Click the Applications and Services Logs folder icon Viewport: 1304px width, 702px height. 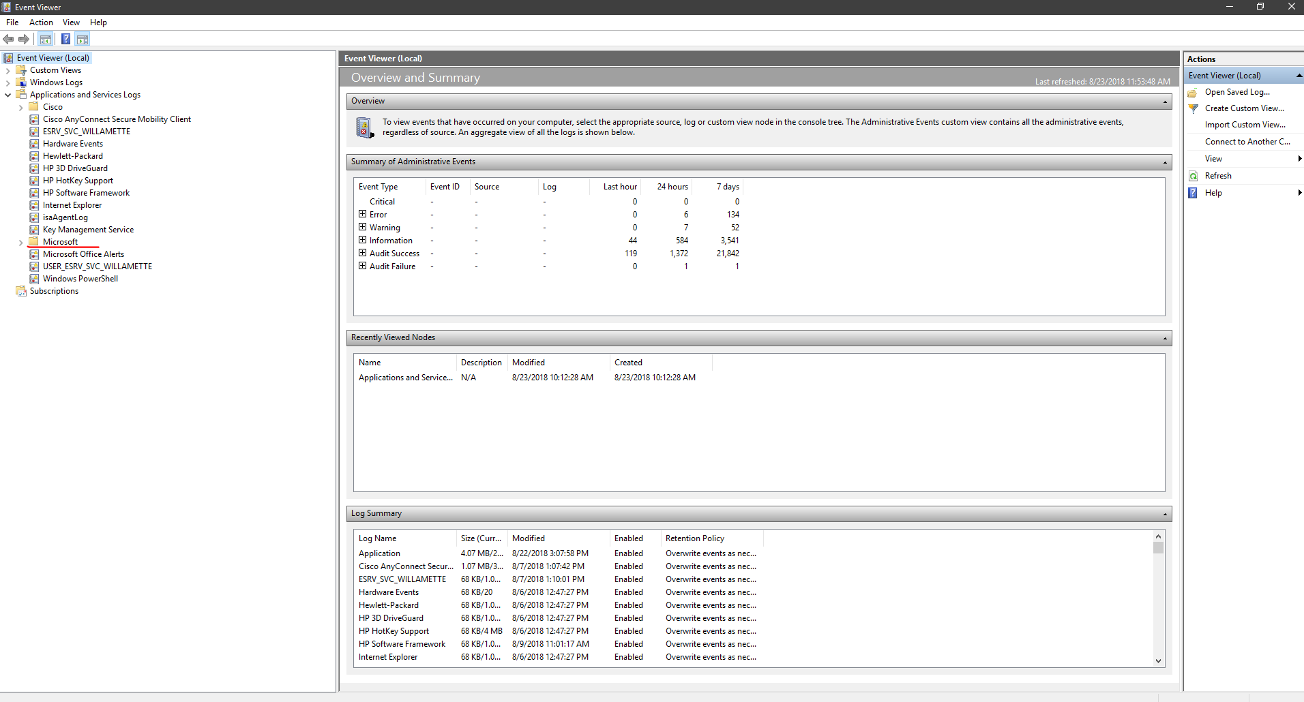(21, 95)
